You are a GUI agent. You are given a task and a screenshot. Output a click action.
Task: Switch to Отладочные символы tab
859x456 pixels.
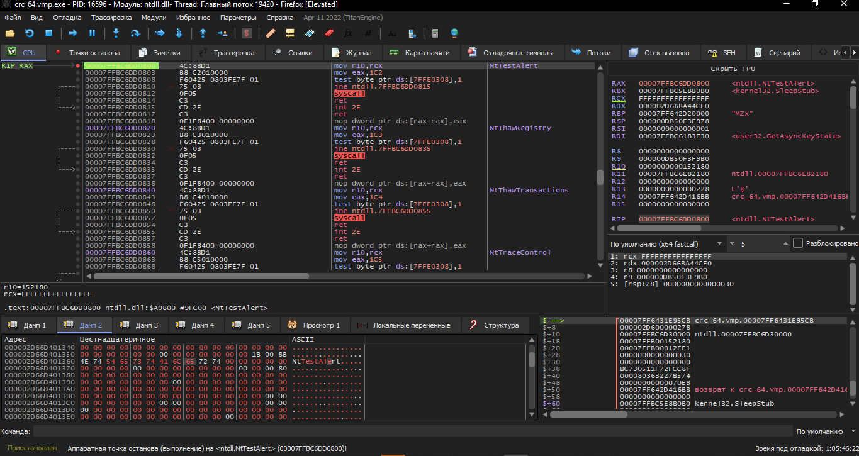512,53
